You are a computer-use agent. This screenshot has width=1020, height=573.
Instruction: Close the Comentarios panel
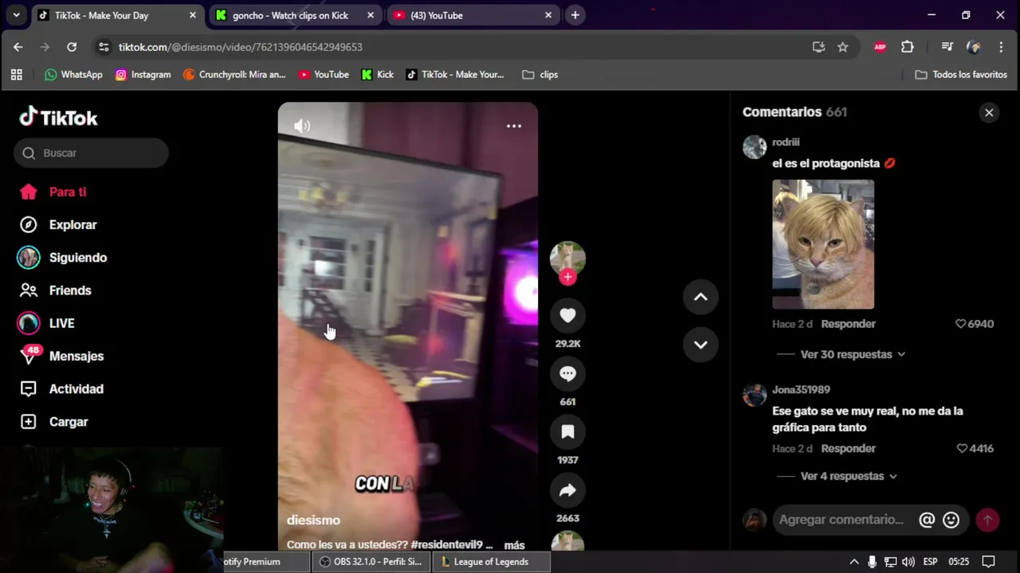tap(989, 112)
